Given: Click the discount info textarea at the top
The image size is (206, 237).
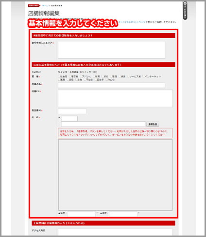Looking at the screenshot, I should (x=112, y=50).
